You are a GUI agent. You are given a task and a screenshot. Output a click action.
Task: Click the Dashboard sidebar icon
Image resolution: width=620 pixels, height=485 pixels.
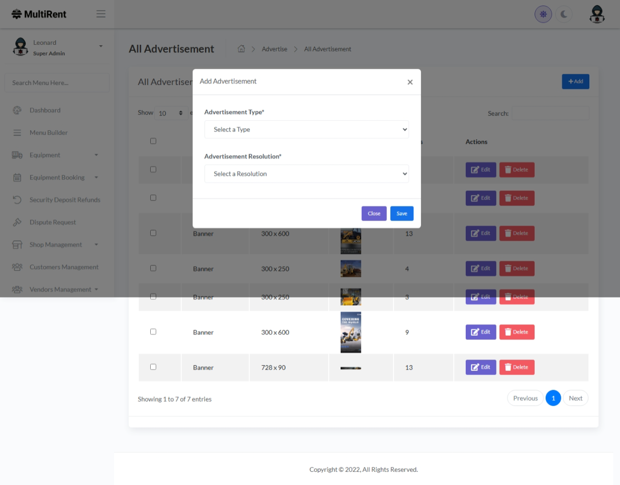click(x=17, y=110)
